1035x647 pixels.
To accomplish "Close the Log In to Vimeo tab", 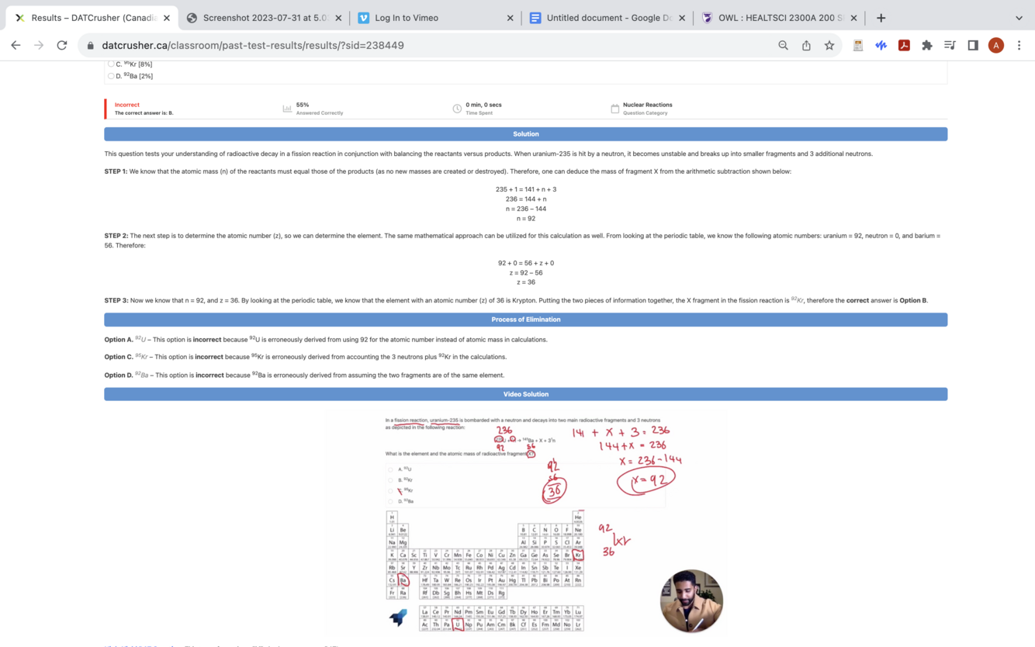I will (510, 18).
